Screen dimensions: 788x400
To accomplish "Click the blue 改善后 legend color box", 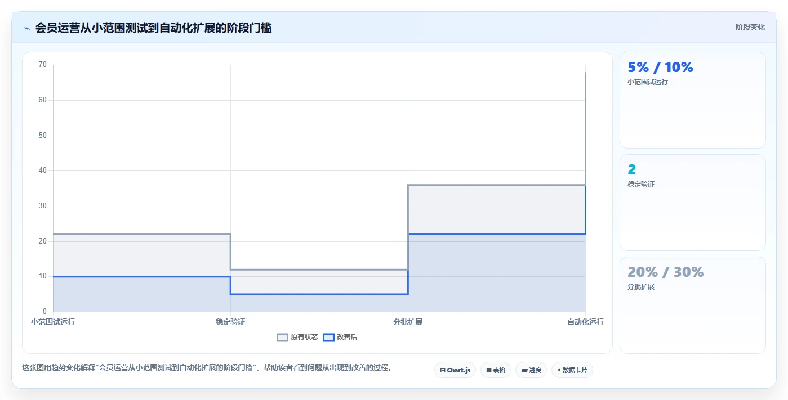I will tap(328, 337).
